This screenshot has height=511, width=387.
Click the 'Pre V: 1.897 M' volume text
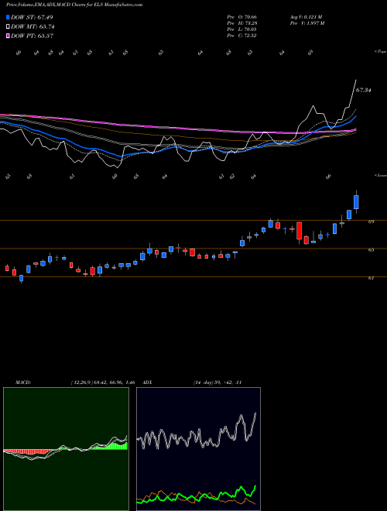tap(307, 23)
